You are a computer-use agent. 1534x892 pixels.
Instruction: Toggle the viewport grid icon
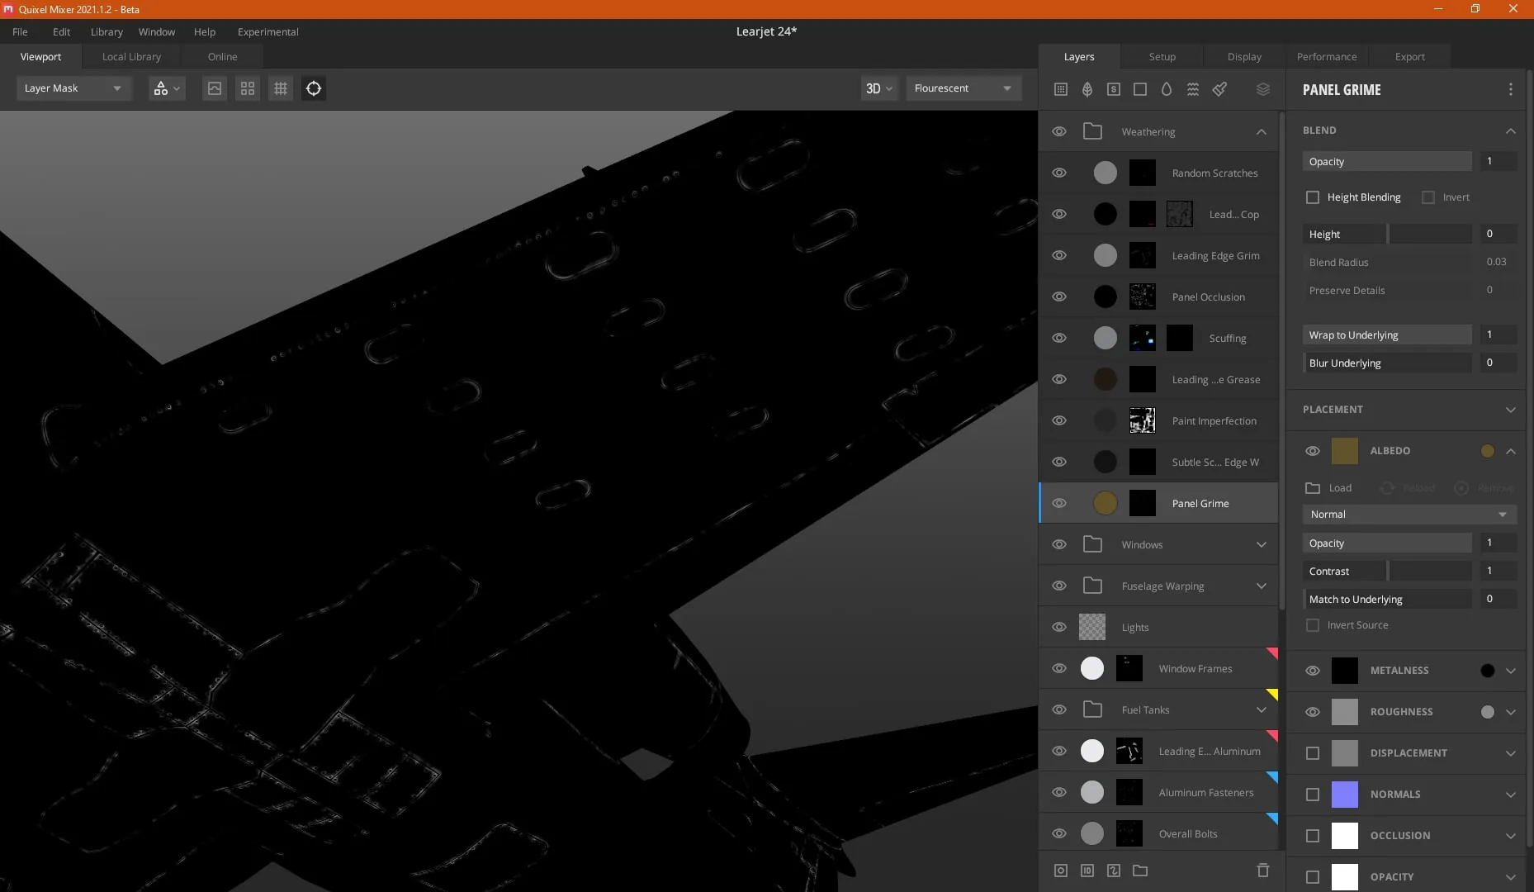(x=281, y=88)
